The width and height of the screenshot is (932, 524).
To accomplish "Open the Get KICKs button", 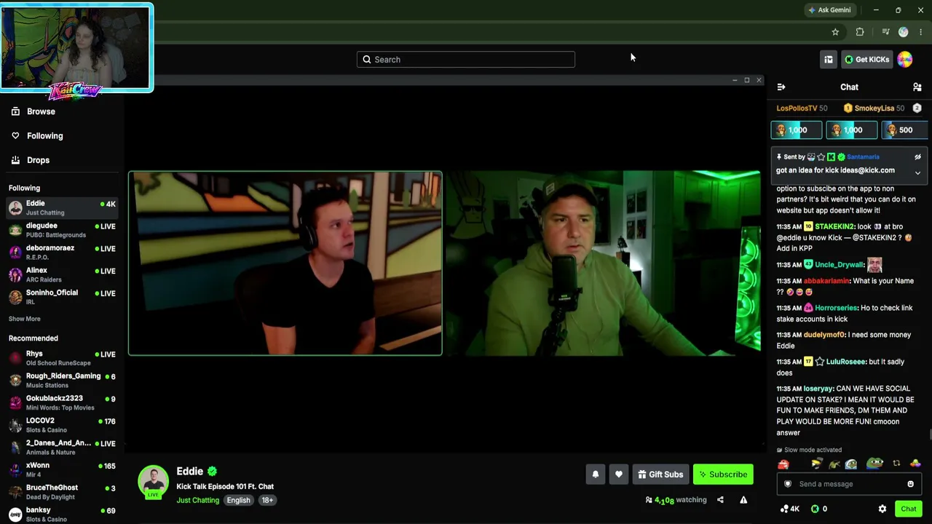I will pyautogui.click(x=866, y=60).
